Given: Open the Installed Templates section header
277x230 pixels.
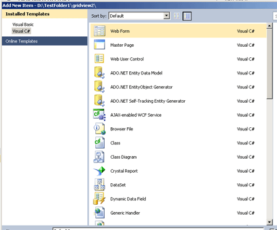Looking at the screenshot, I should (44, 14).
